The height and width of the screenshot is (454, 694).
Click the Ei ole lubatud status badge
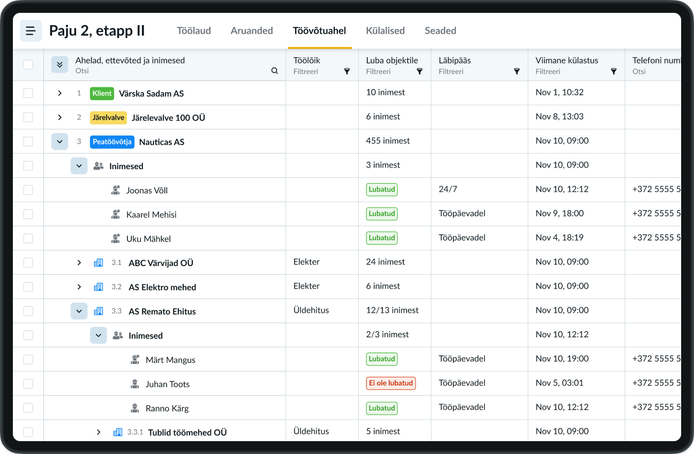click(391, 383)
